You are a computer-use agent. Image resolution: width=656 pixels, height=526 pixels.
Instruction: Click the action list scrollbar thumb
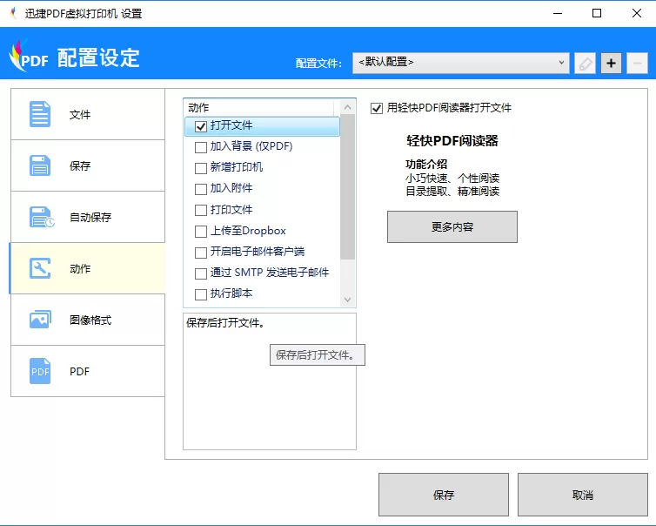(347, 186)
